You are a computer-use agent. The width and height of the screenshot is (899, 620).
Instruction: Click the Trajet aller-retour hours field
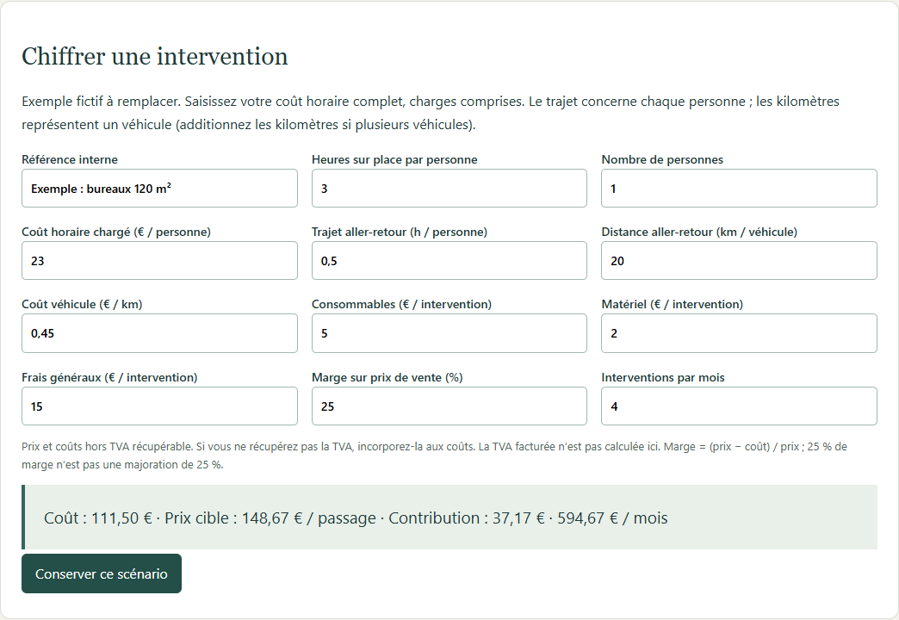coord(449,260)
